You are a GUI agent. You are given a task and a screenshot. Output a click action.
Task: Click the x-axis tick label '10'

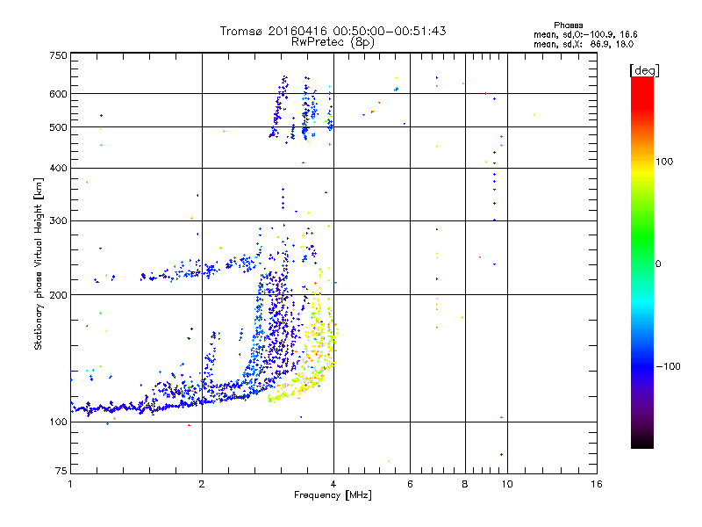pyautogui.click(x=507, y=484)
